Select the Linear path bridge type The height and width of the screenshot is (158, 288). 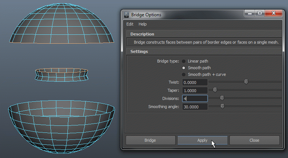[184, 61]
